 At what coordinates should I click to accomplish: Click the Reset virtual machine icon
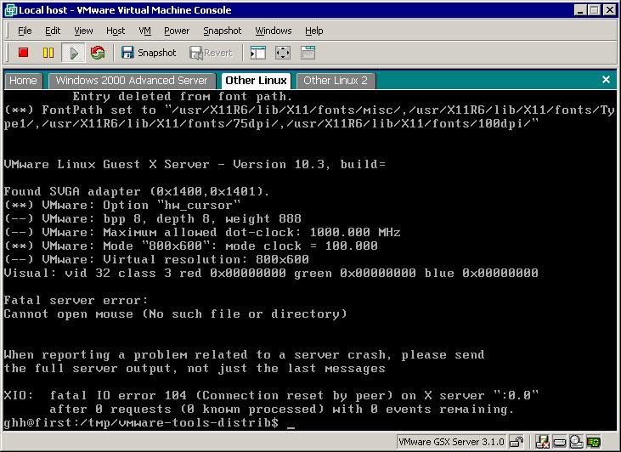click(x=98, y=53)
